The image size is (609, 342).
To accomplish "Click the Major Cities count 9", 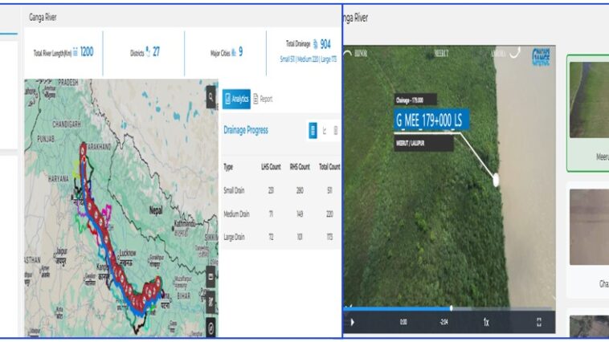I will pos(240,52).
